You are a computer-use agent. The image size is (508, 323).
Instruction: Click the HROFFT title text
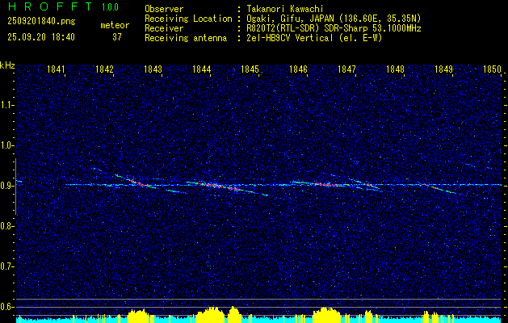pyautogui.click(x=50, y=6)
